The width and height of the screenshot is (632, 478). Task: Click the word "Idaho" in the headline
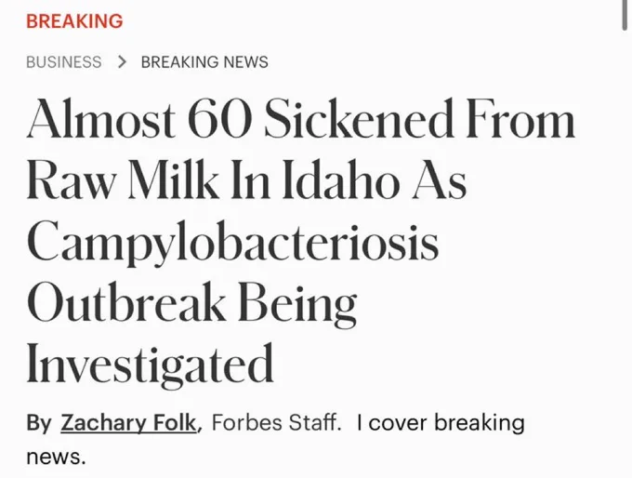[x=341, y=180]
